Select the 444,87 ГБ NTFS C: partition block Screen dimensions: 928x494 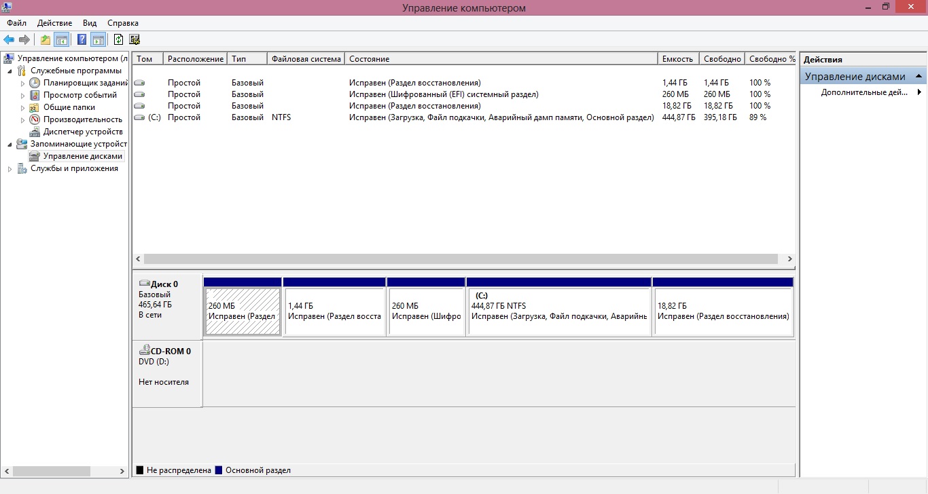coord(558,311)
